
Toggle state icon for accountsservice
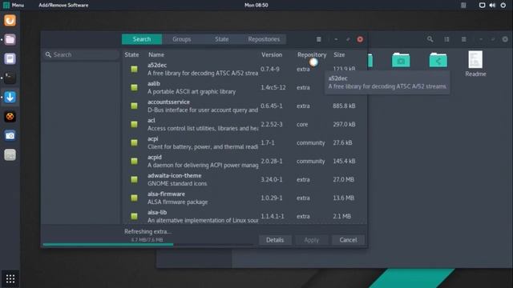[134, 106]
